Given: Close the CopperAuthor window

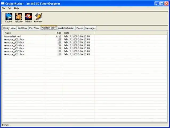Looking at the screenshot, I should tap(166, 3).
